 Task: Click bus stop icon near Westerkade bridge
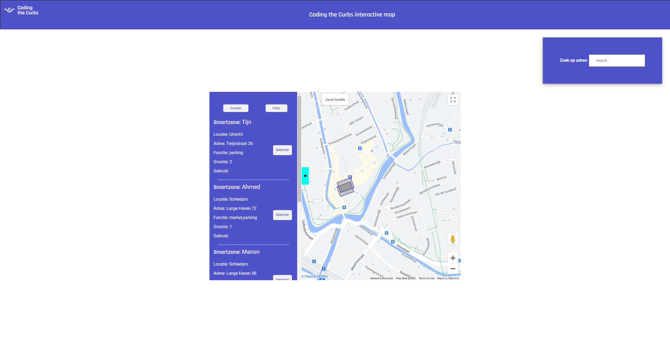[344, 207]
